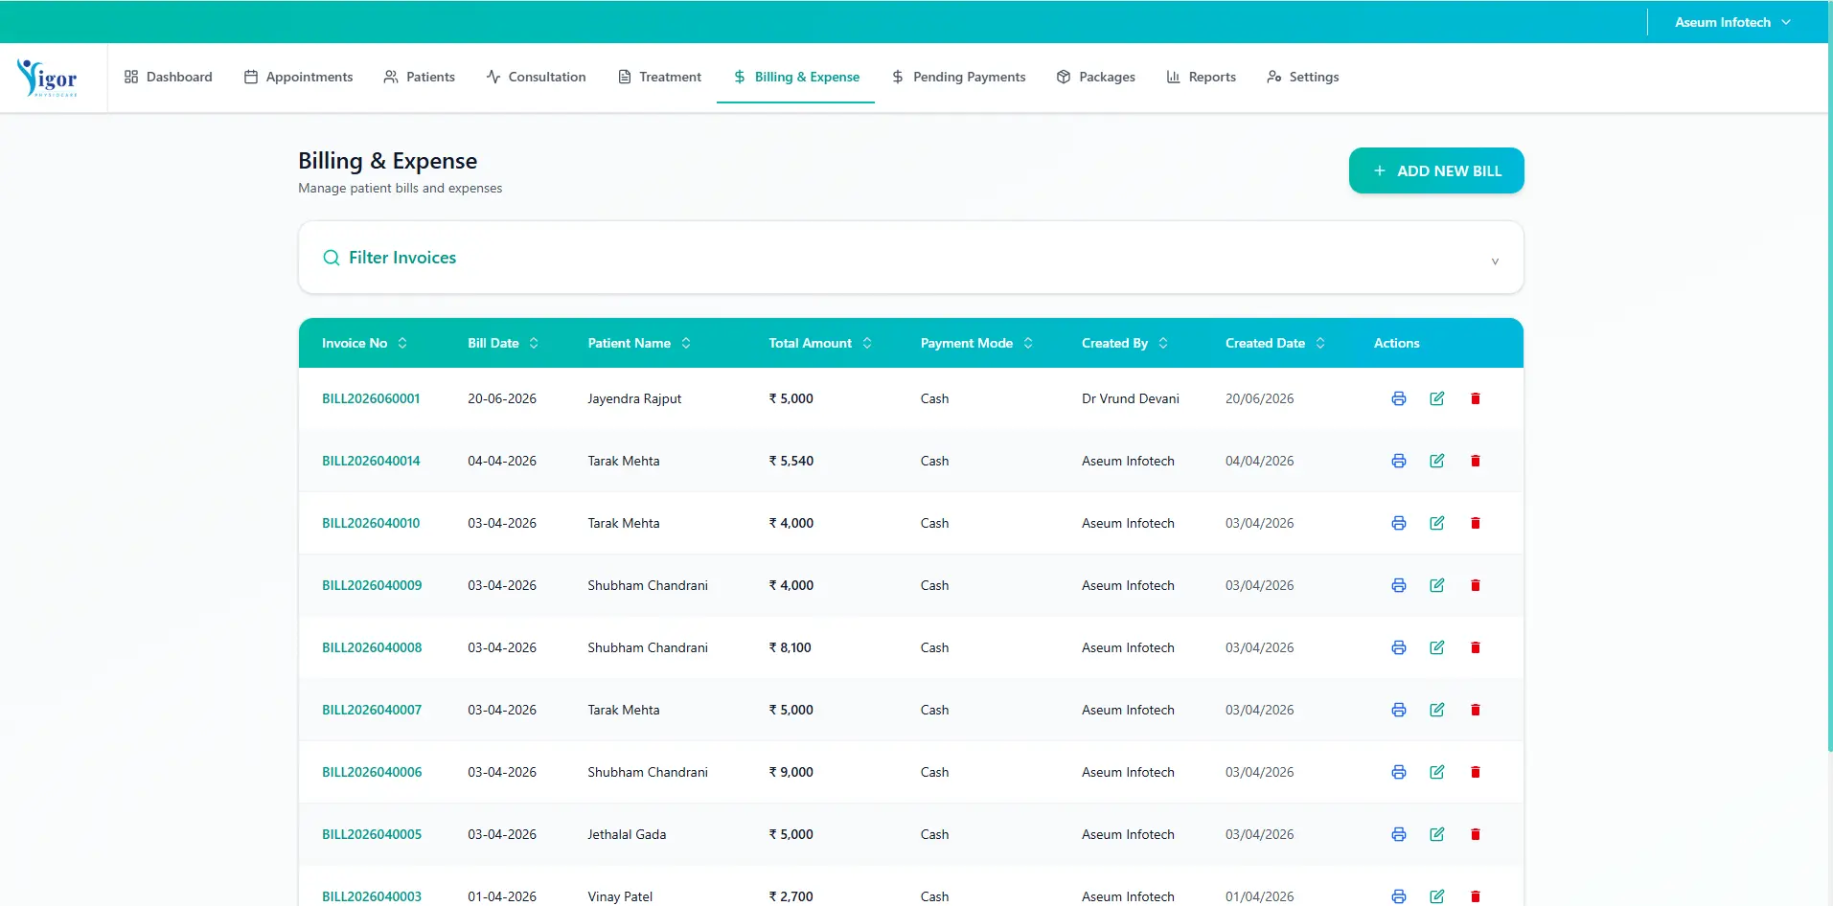The image size is (1833, 906).
Task: Sort table by Payment Mode
Action: [x=976, y=343]
